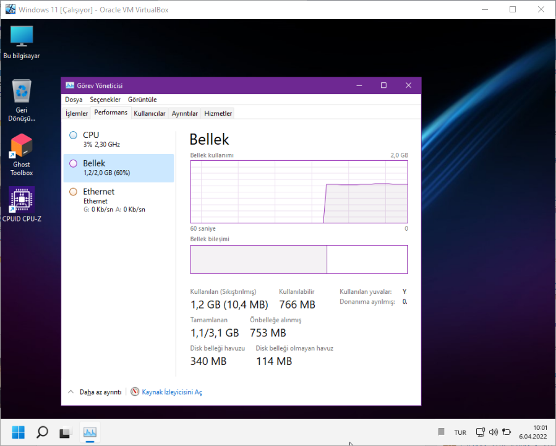Click the network icon in system tray
Viewport: 556px width, 446px height.
click(480, 432)
